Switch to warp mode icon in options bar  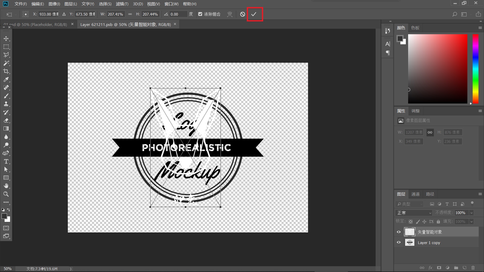230,14
